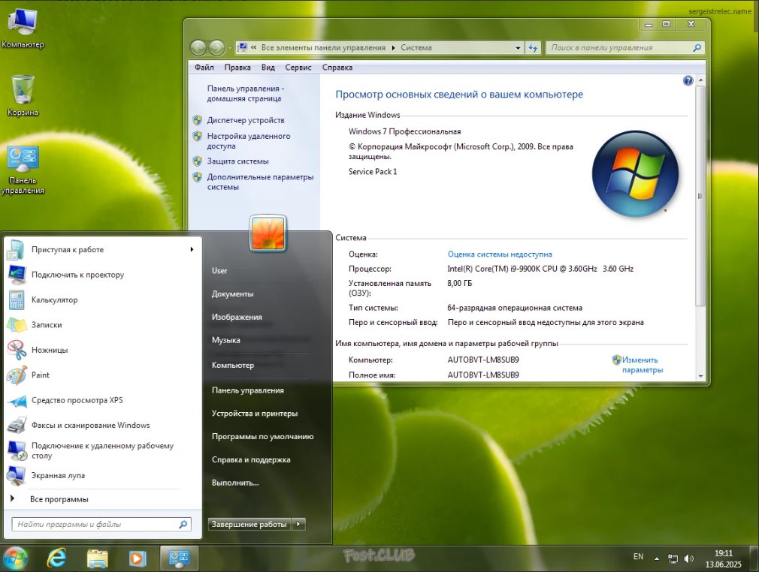The width and height of the screenshot is (759, 572).
Task: Click the user account flower picture
Action: coord(268,233)
